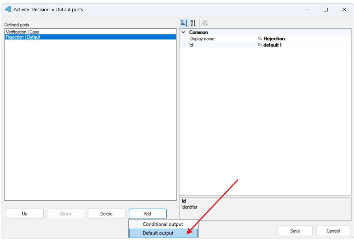Image resolution: width=354 pixels, height=243 pixels.
Task: Save the output ports configuration
Action: pos(295,231)
